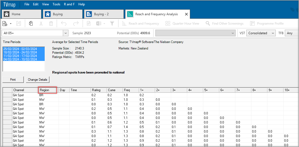The image size is (299, 147).
Task: Open the New document dropdown arrow
Action: 11,24
